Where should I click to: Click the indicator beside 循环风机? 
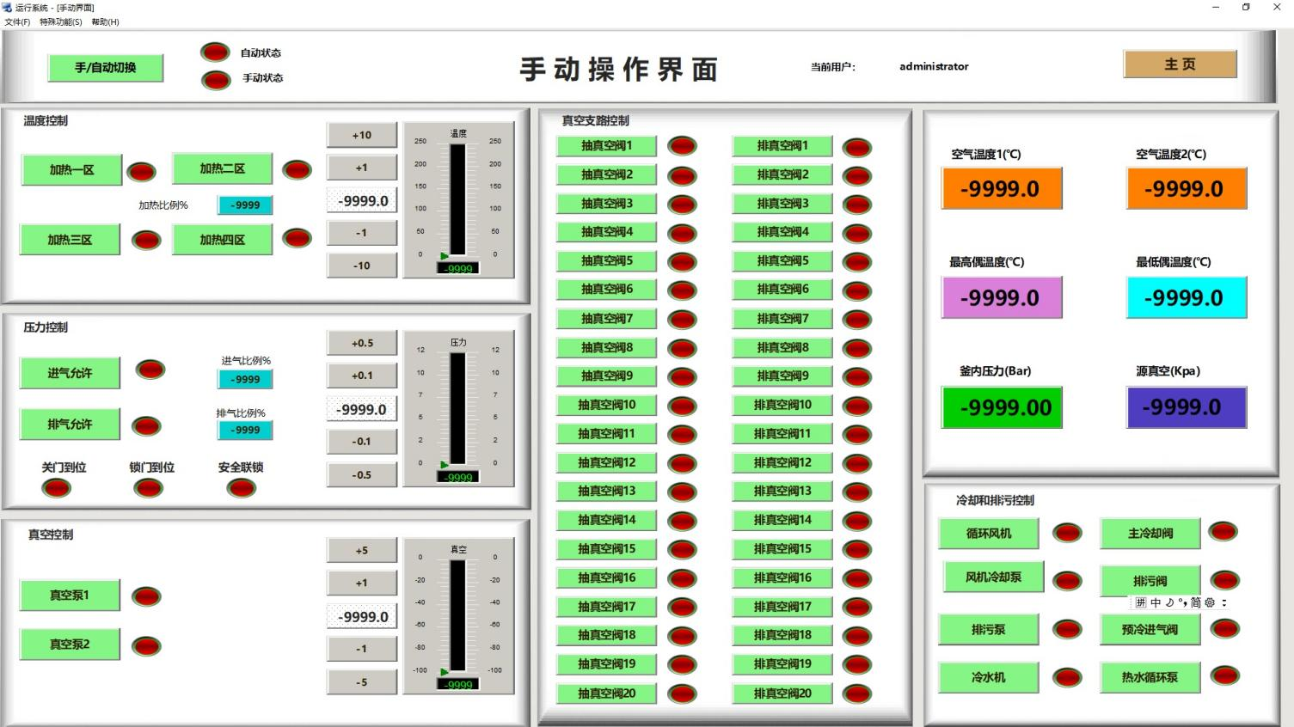[1067, 533]
